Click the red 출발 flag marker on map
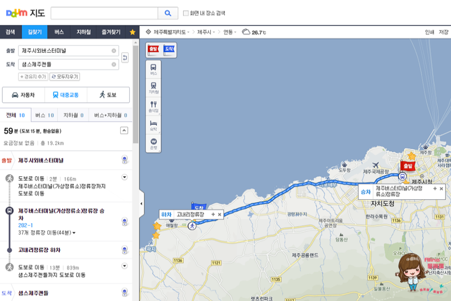 [x=408, y=166]
